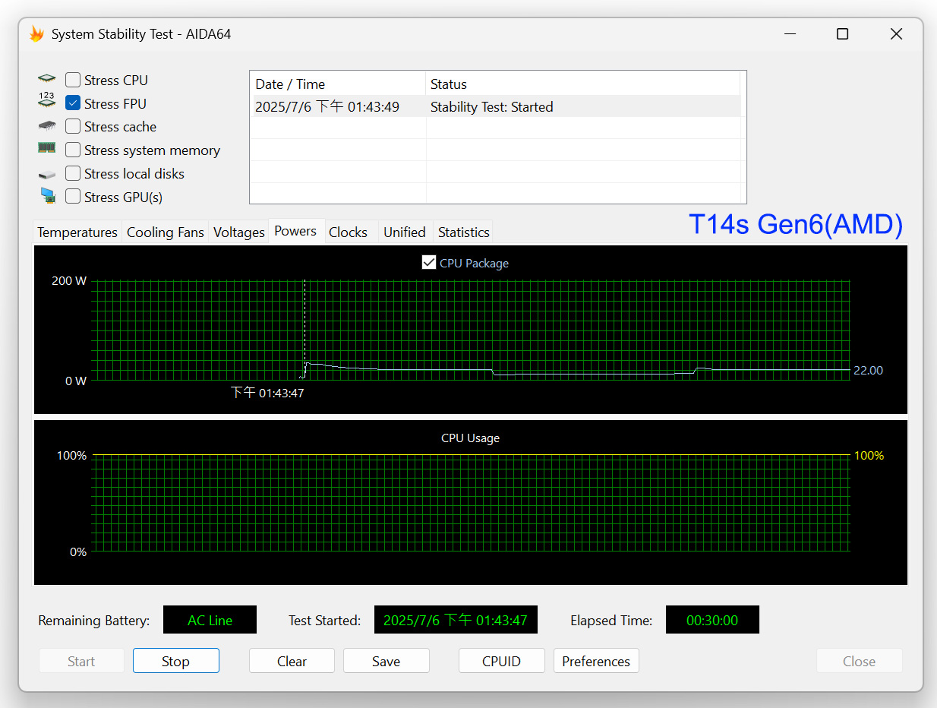Enable Stress system memory checkbox

coord(73,150)
